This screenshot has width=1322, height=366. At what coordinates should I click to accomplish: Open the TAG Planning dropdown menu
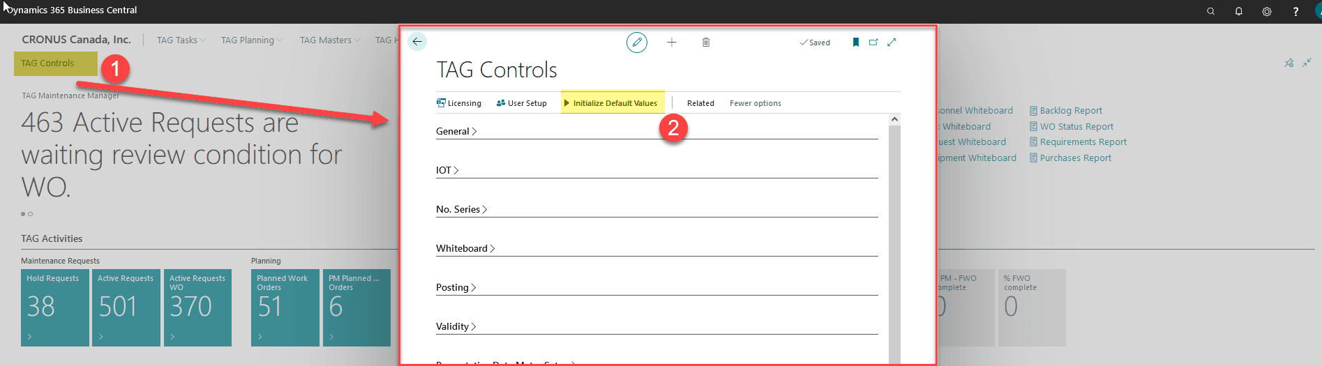(x=252, y=40)
